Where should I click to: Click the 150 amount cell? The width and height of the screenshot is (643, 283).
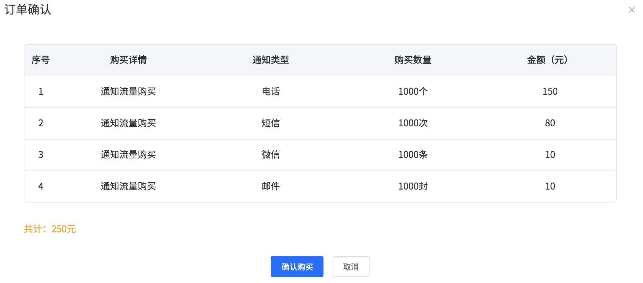[x=550, y=91]
